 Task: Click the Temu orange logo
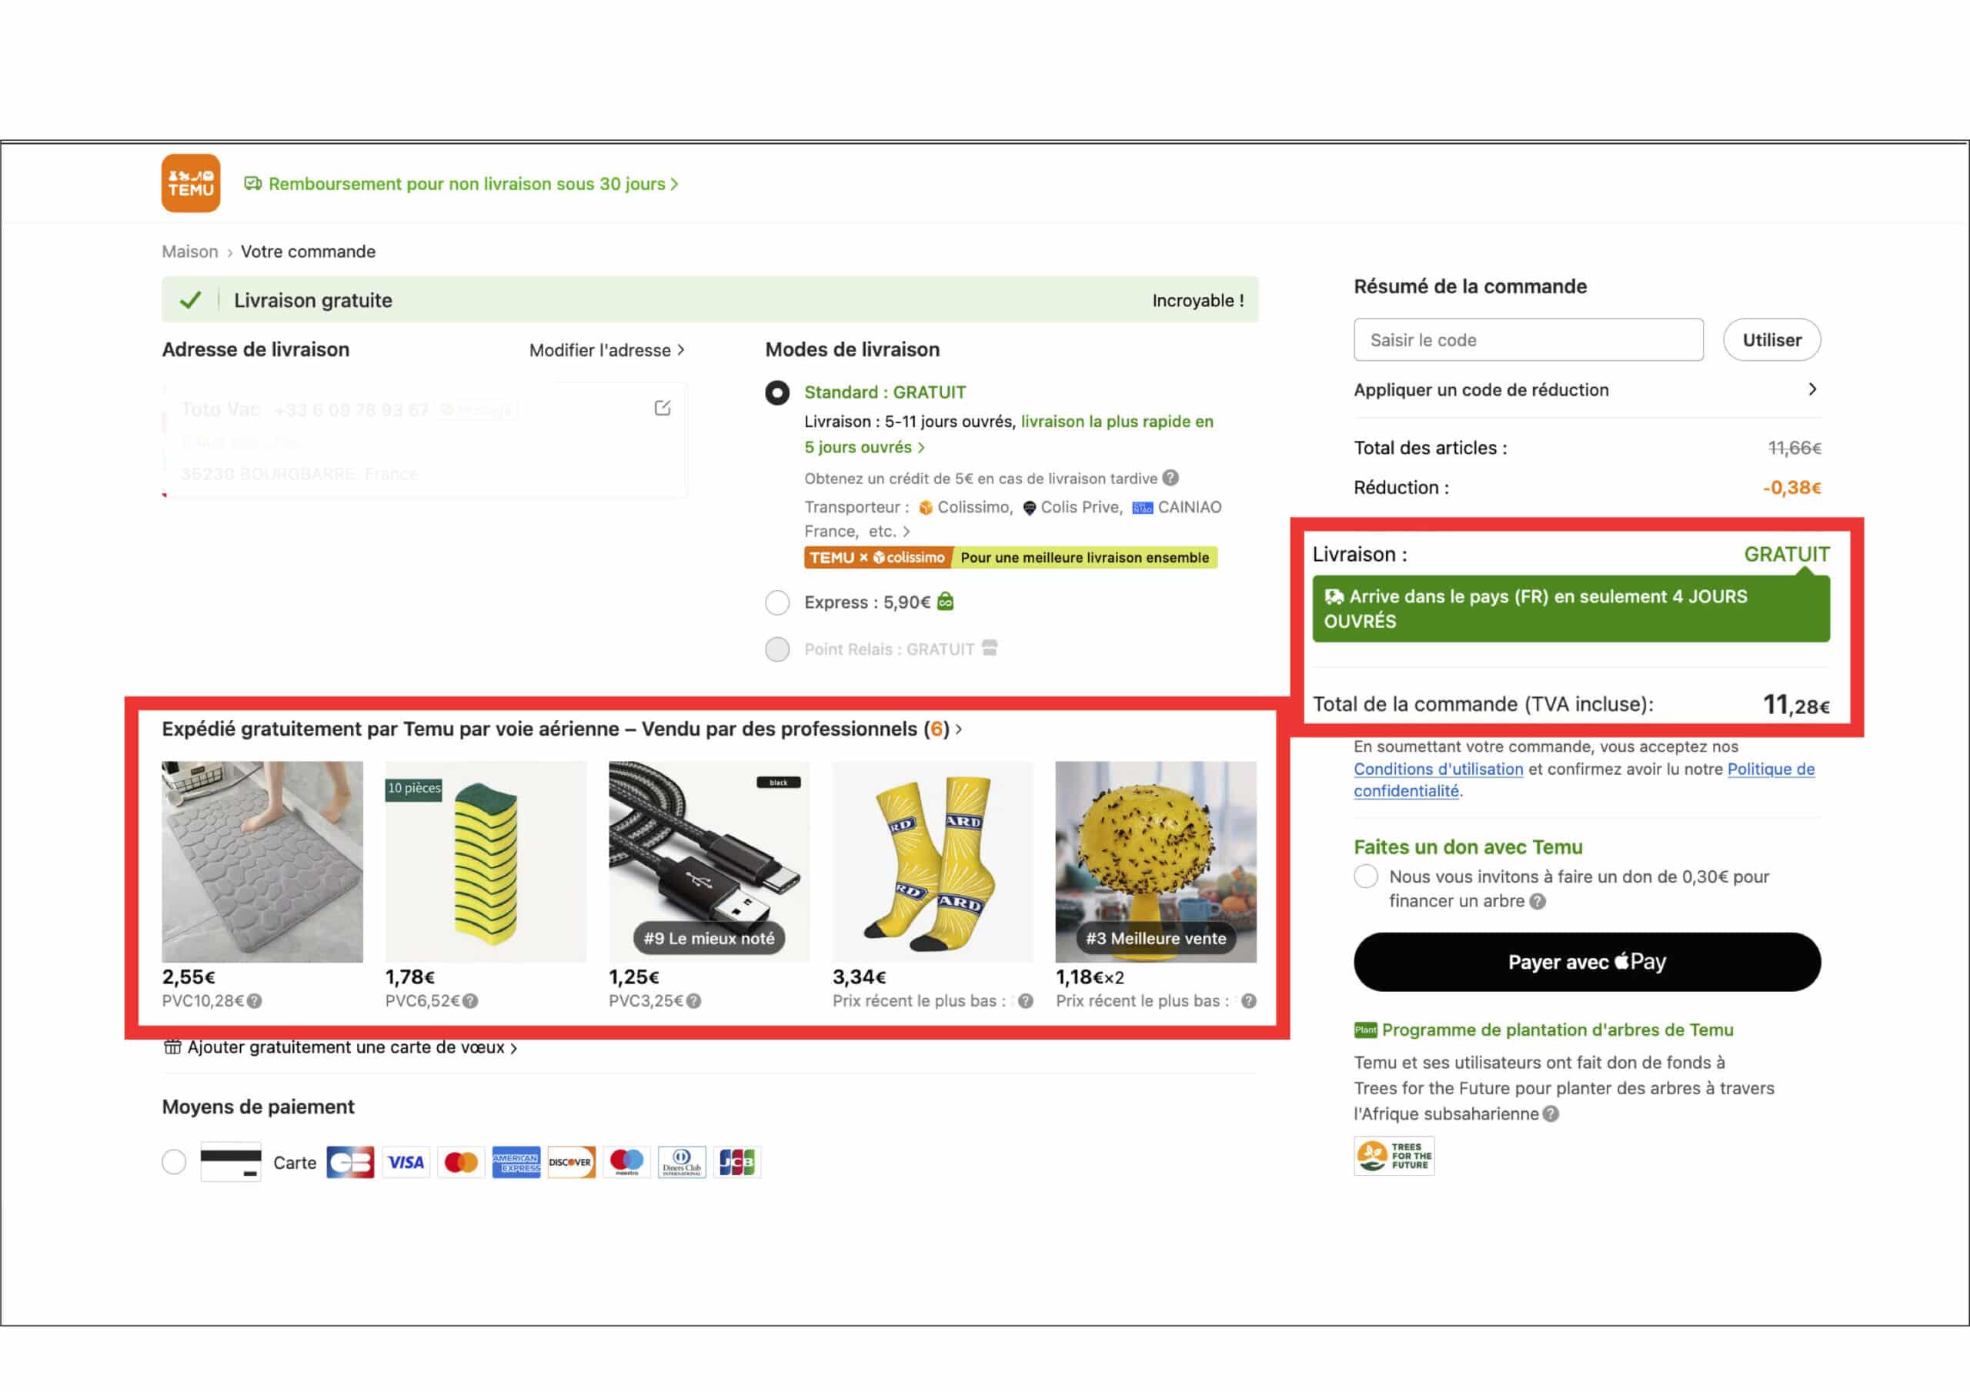point(191,183)
